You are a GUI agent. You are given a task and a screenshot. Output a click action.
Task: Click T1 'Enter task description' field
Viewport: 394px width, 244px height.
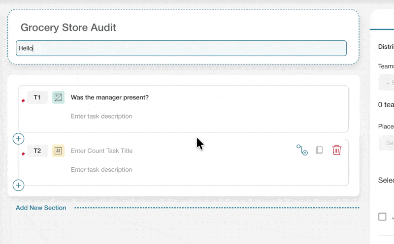click(101, 116)
